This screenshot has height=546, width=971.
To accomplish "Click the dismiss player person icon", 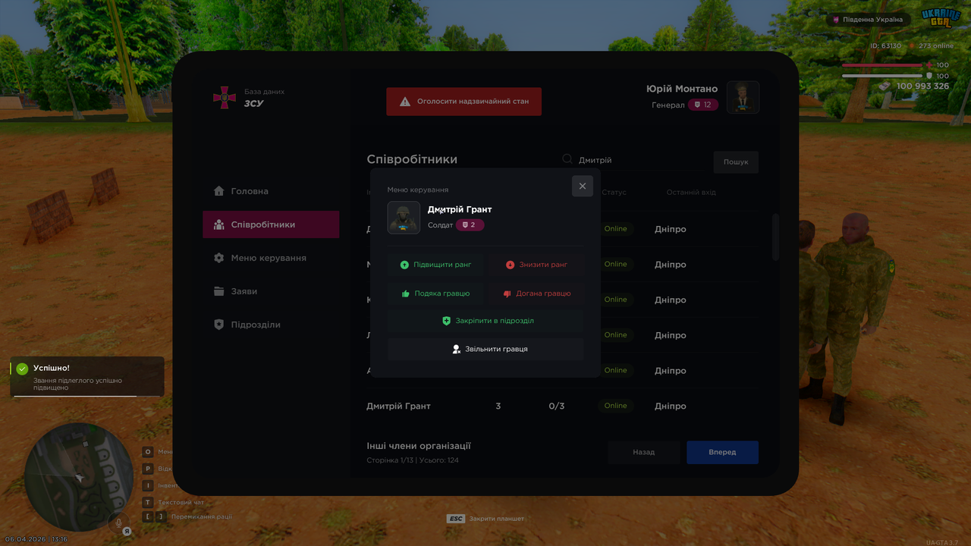I will pos(456,349).
